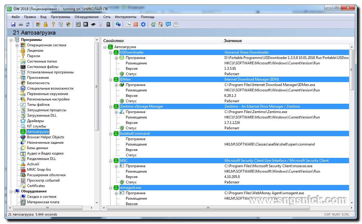The height and width of the screenshot is (224, 362).
Task: Collapse the Оборудование node in left tree
Action: (x=11, y=191)
